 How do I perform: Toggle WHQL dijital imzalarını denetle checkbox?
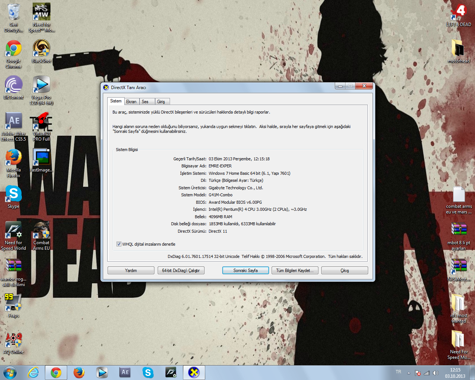tap(119, 244)
